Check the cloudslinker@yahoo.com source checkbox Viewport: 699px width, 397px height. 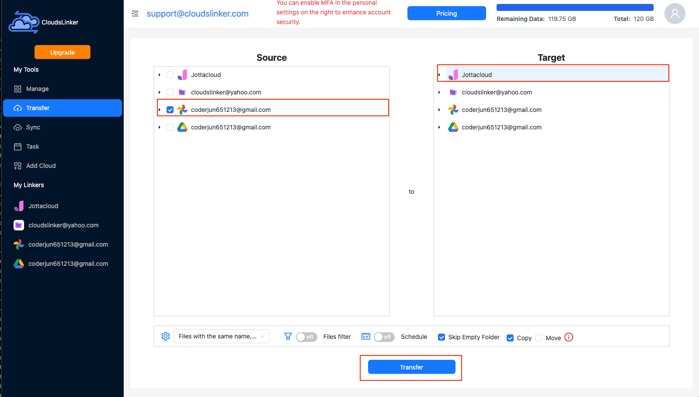coord(170,92)
